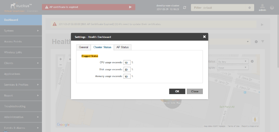Expand the notification list arrow on the right

(x=262, y=25)
